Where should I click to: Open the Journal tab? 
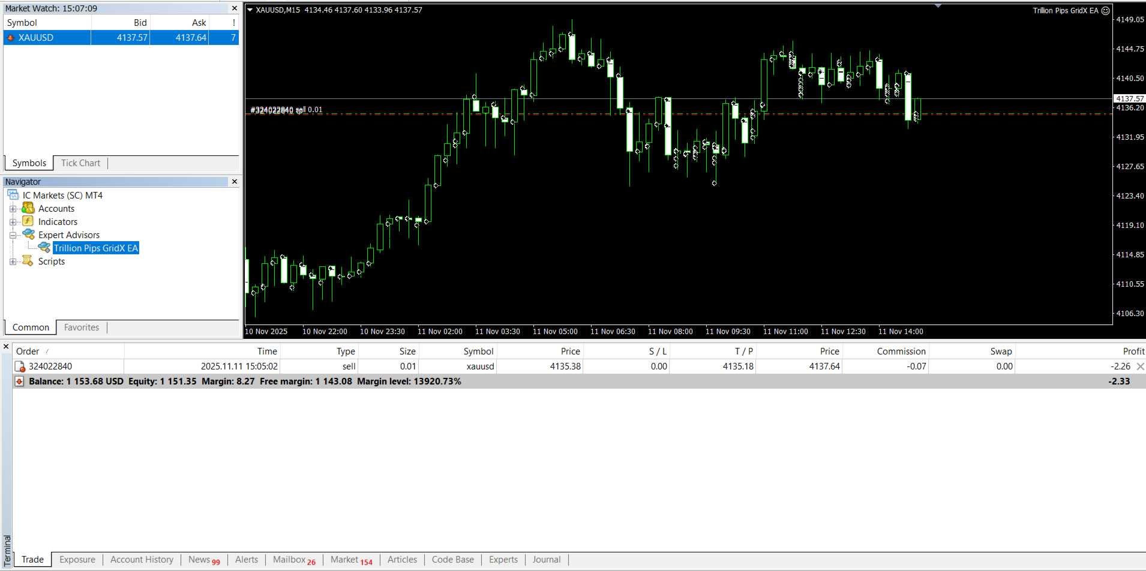pos(547,560)
